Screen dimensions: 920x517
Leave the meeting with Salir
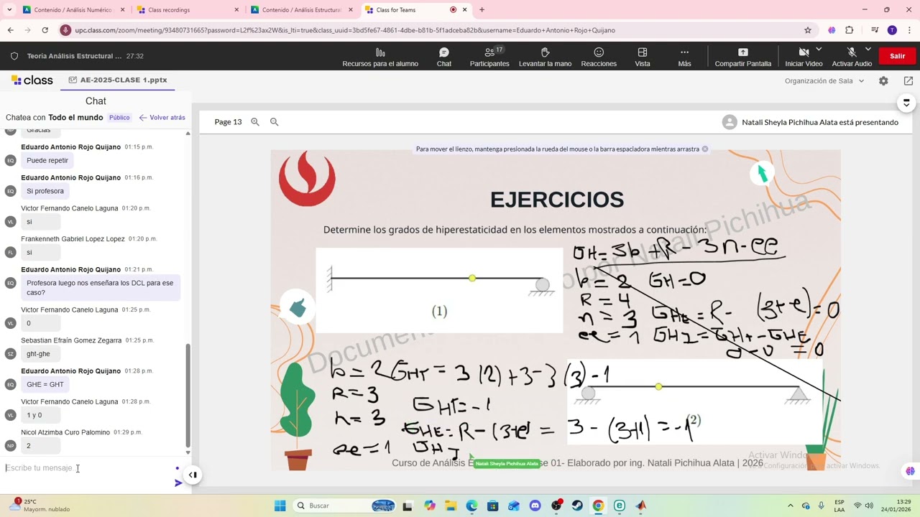[898, 56]
